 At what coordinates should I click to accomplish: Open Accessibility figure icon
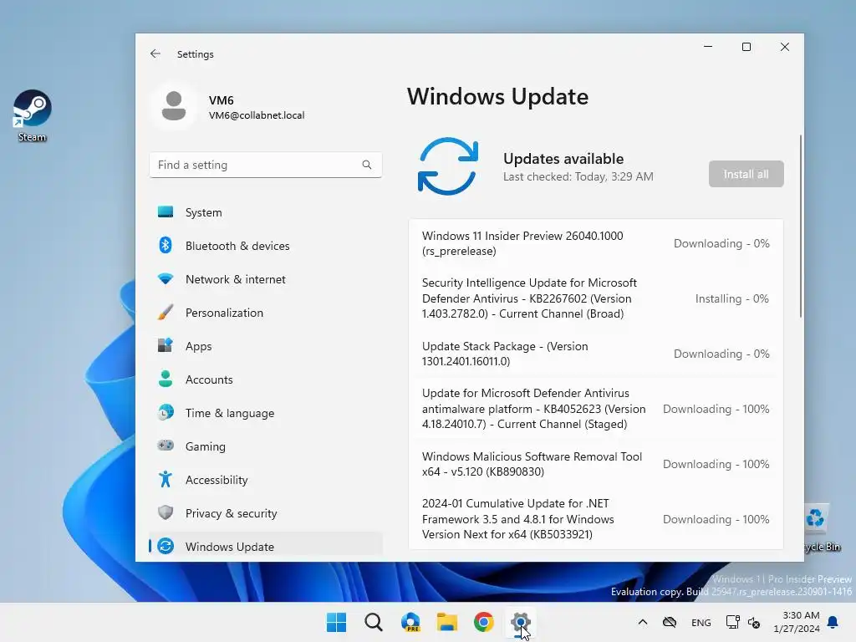[166, 479]
